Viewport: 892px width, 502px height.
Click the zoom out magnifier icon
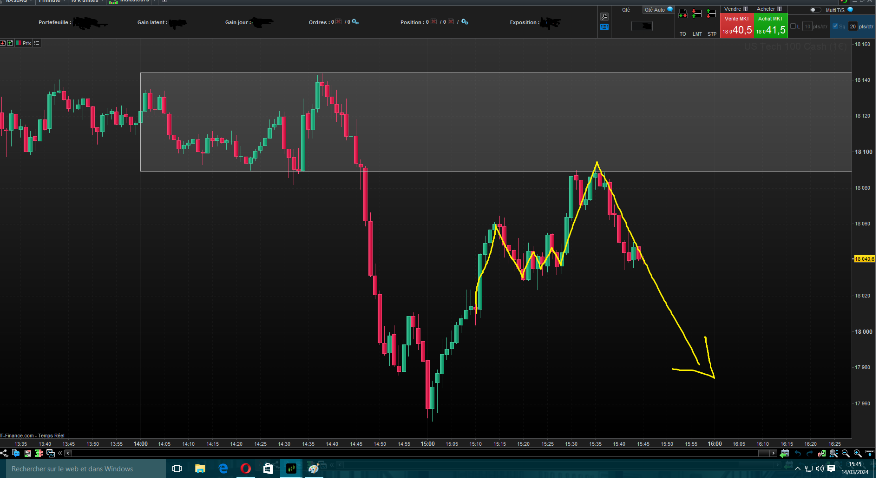[x=846, y=453]
